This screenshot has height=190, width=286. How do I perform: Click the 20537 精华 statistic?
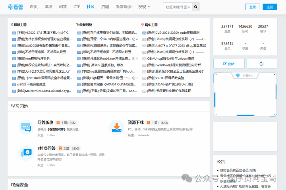click(263, 29)
